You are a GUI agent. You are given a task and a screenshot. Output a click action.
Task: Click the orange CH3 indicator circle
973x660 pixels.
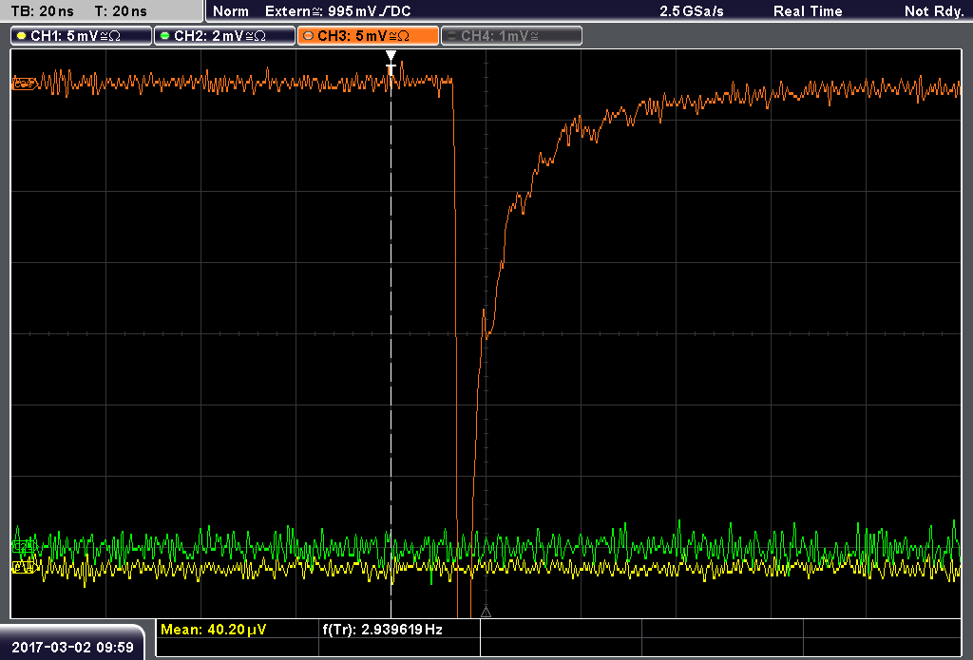(309, 36)
